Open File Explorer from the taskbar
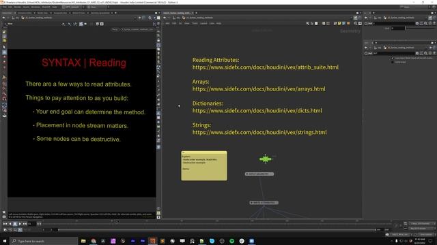 [x=83, y=241]
